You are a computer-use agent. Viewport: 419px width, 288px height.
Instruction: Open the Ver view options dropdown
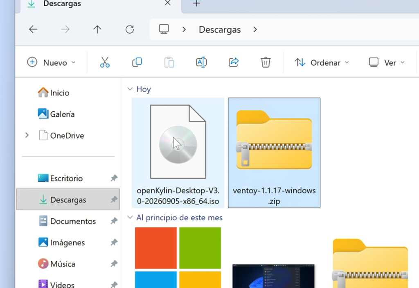pos(387,62)
